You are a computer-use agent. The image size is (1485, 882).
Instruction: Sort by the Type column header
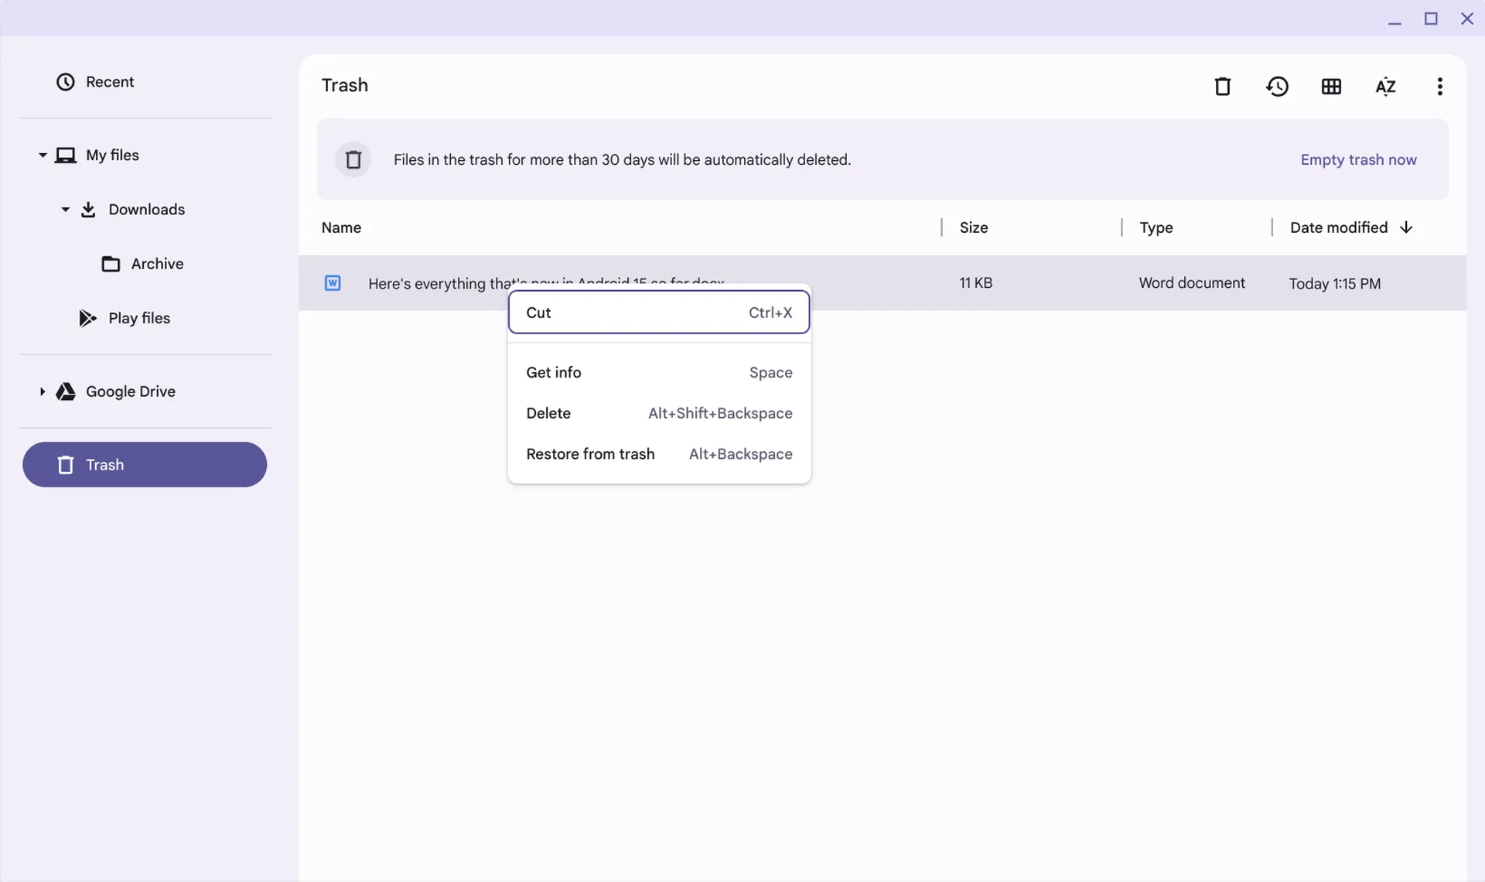coord(1156,227)
